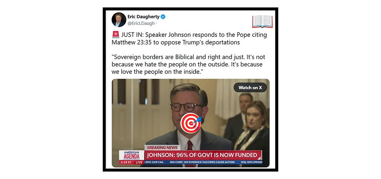Click the BREAKING NEWS banner label
The height and width of the screenshot is (179, 381).
pos(163,148)
